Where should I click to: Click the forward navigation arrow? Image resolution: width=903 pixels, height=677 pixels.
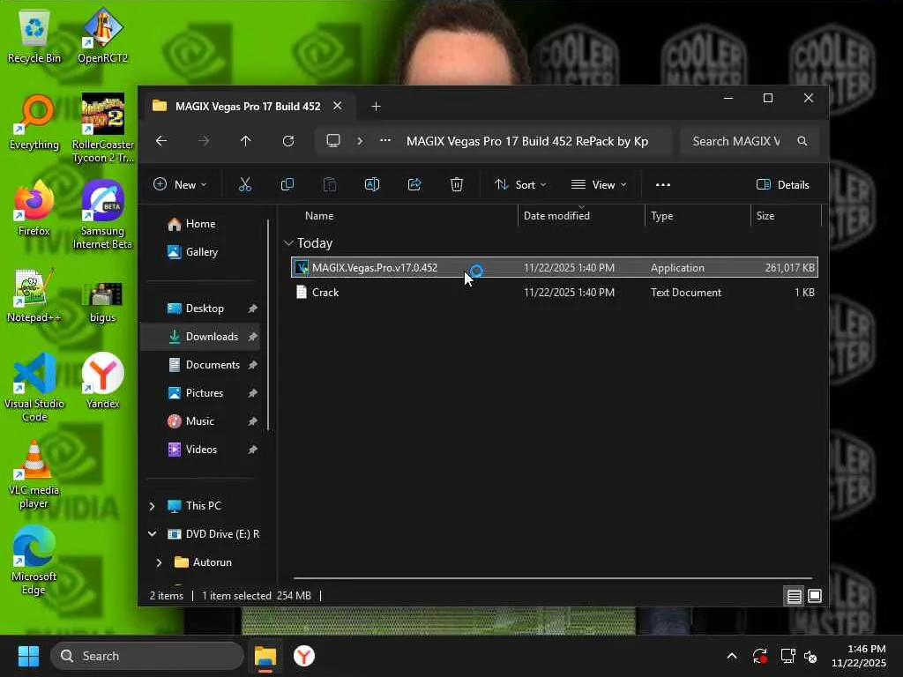coord(204,141)
